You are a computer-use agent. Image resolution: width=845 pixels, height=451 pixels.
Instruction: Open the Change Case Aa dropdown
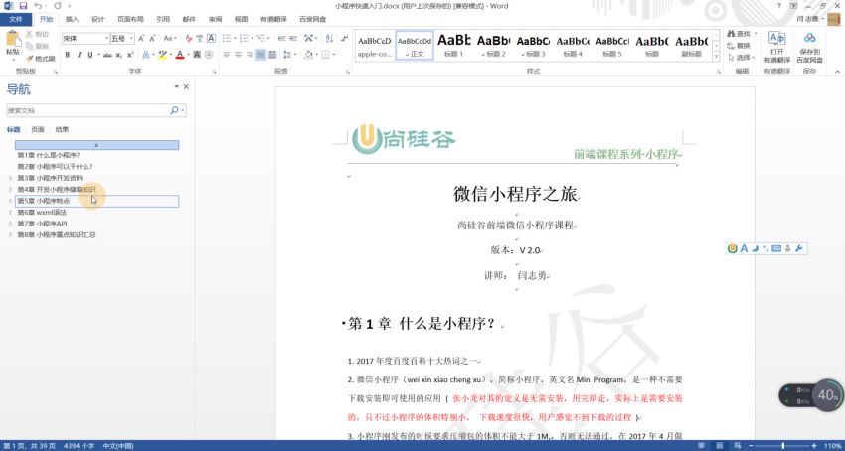[x=170, y=39]
